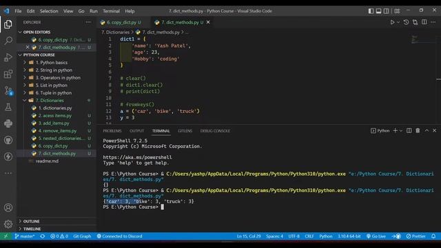This screenshot has width=441, height=248.
Task: Open timeline history icon in editor toolbar
Action: [406, 22]
